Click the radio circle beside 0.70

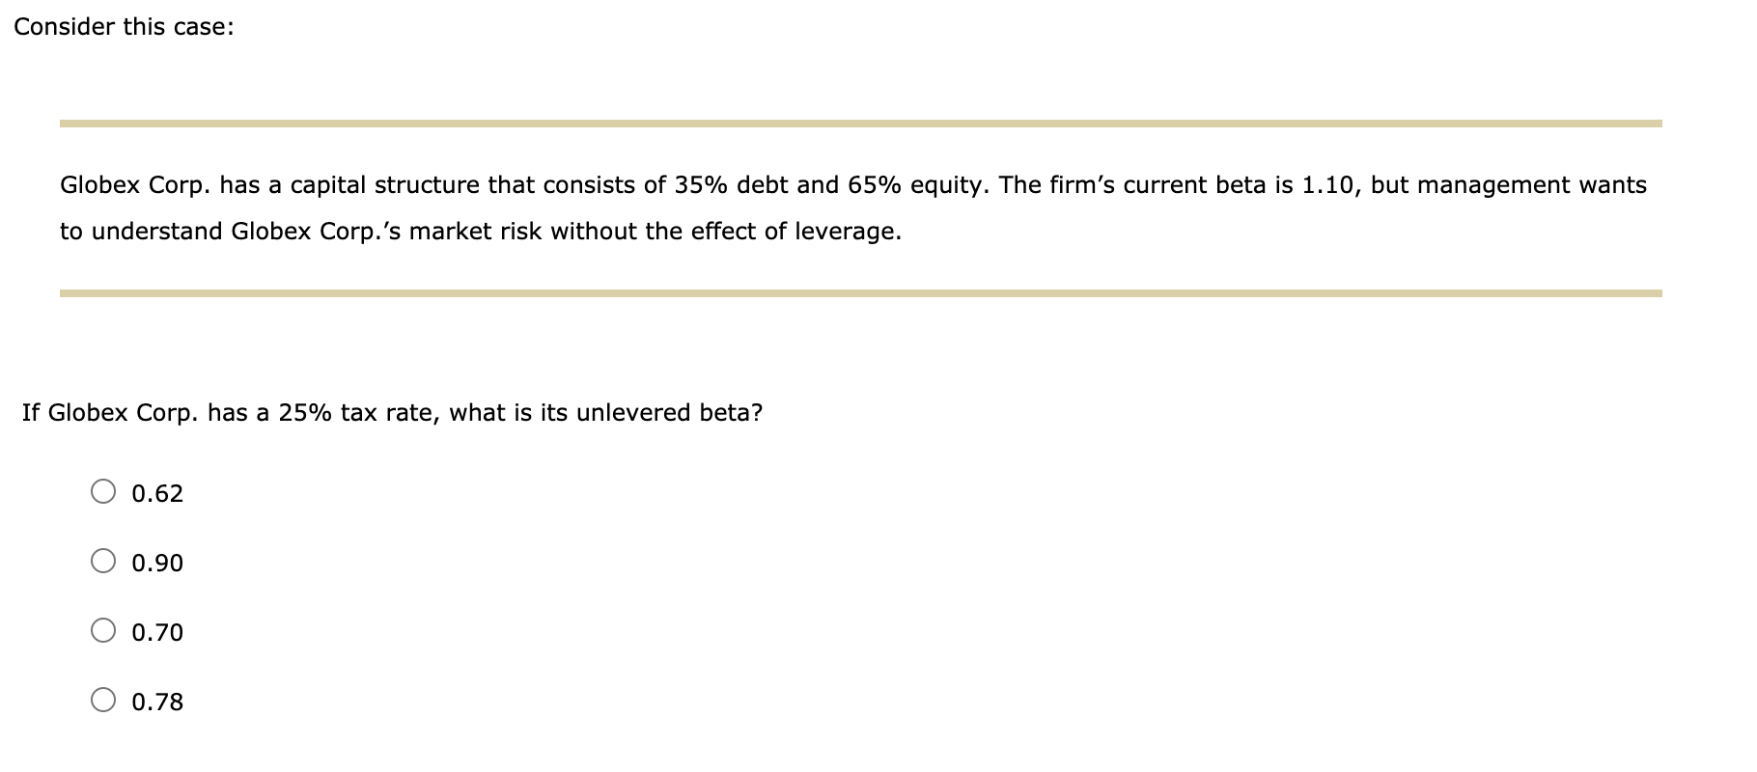[x=104, y=631]
